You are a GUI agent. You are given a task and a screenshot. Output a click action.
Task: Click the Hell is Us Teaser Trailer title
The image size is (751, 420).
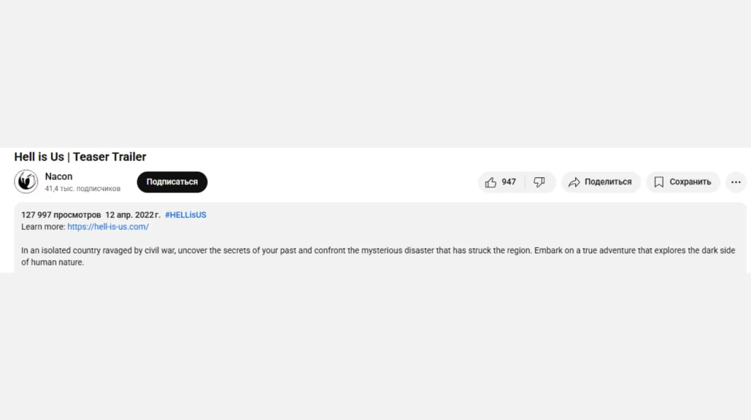80,157
